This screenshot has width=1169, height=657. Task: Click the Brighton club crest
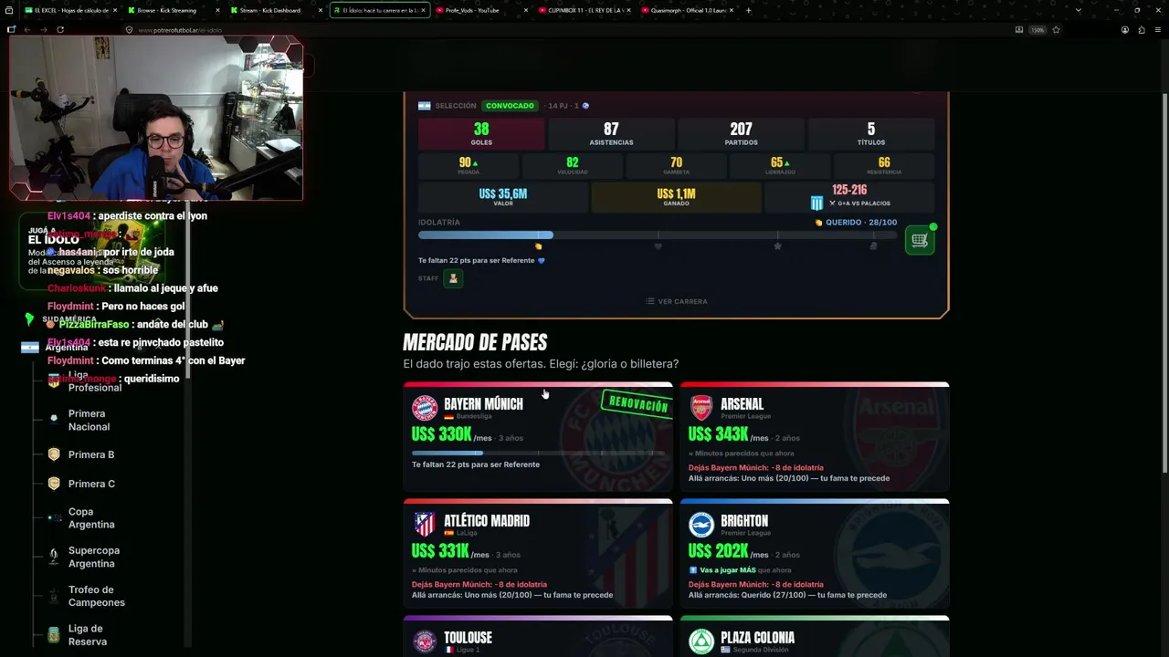[x=701, y=525]
